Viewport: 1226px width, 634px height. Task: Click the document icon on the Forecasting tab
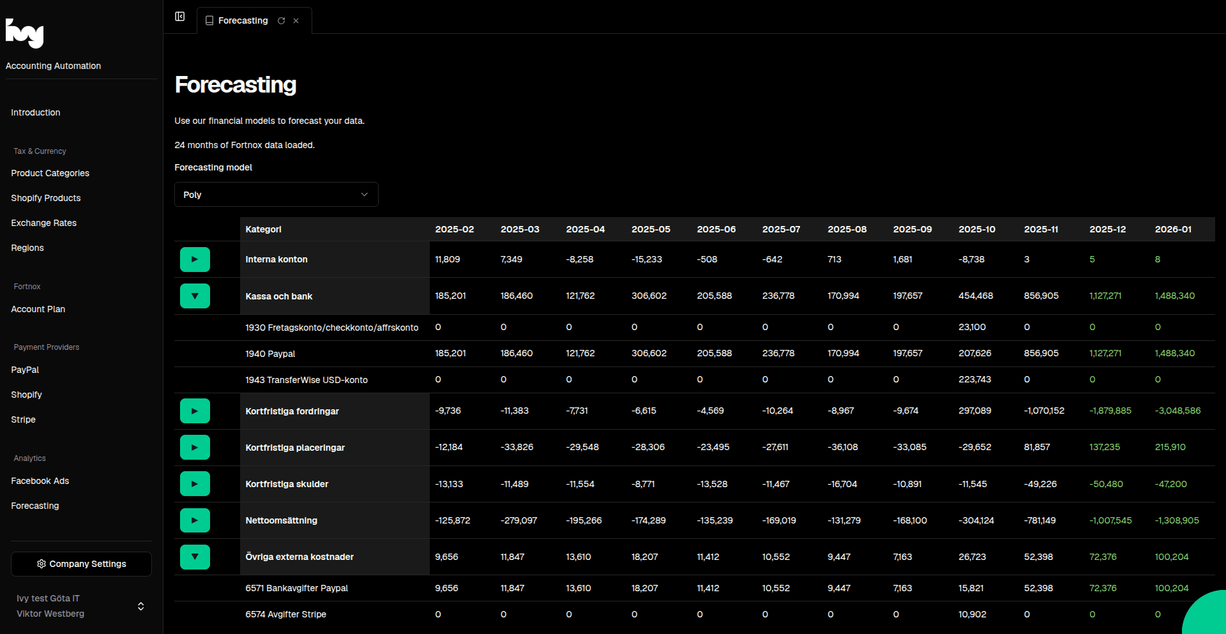(209, 20)
